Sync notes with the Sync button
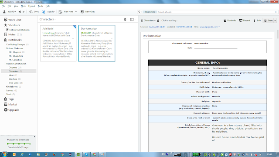 coord(34,12)
